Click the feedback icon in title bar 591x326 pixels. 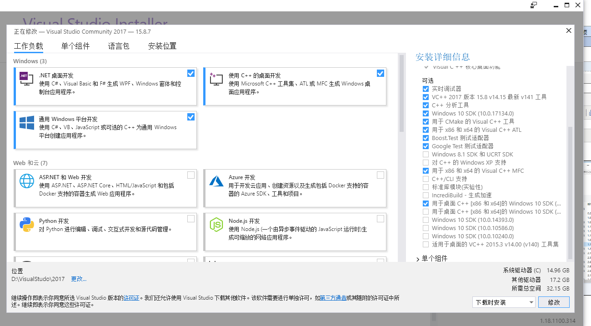[x=534, y=5]
